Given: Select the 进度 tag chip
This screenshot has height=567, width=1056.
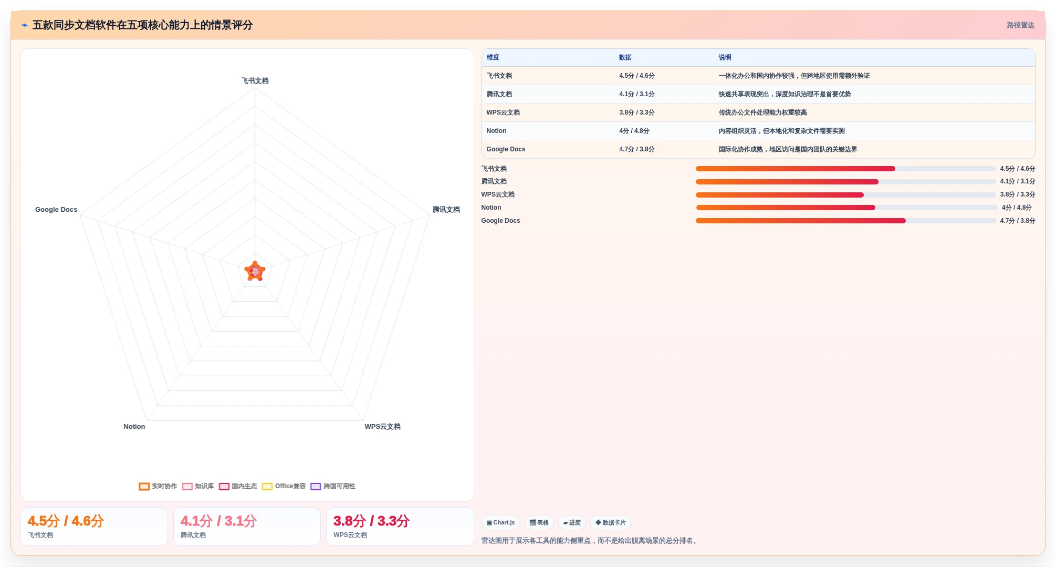Looking at the screenshot, I should 572,522.
